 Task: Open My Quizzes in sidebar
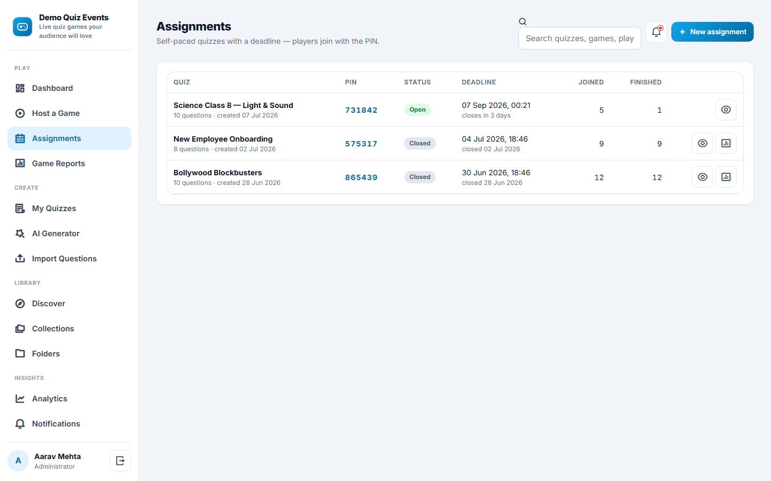[69, 208]
